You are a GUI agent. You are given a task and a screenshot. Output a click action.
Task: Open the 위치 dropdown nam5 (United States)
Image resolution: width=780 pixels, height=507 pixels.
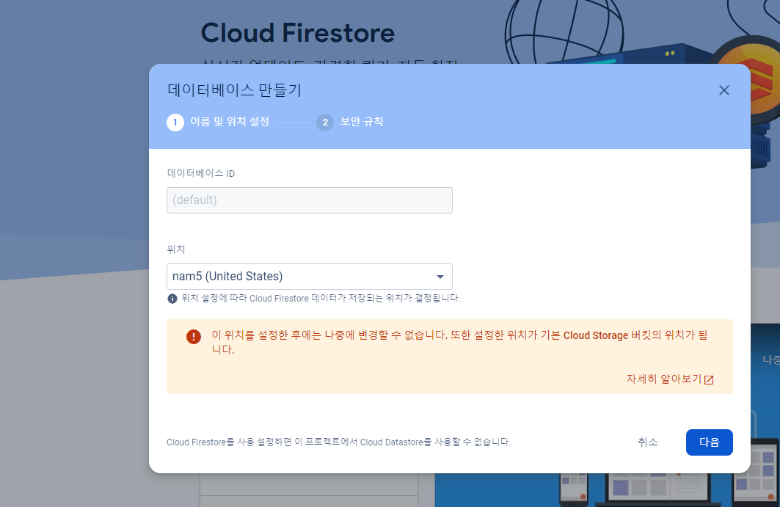coord(310,277)
